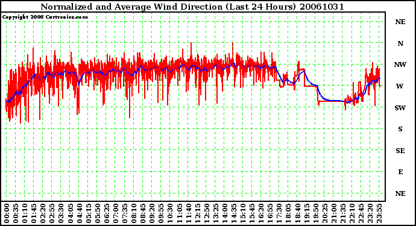Click the 16:20 time axis label
This screenshot has width=416, height=226.
[261, 213]
